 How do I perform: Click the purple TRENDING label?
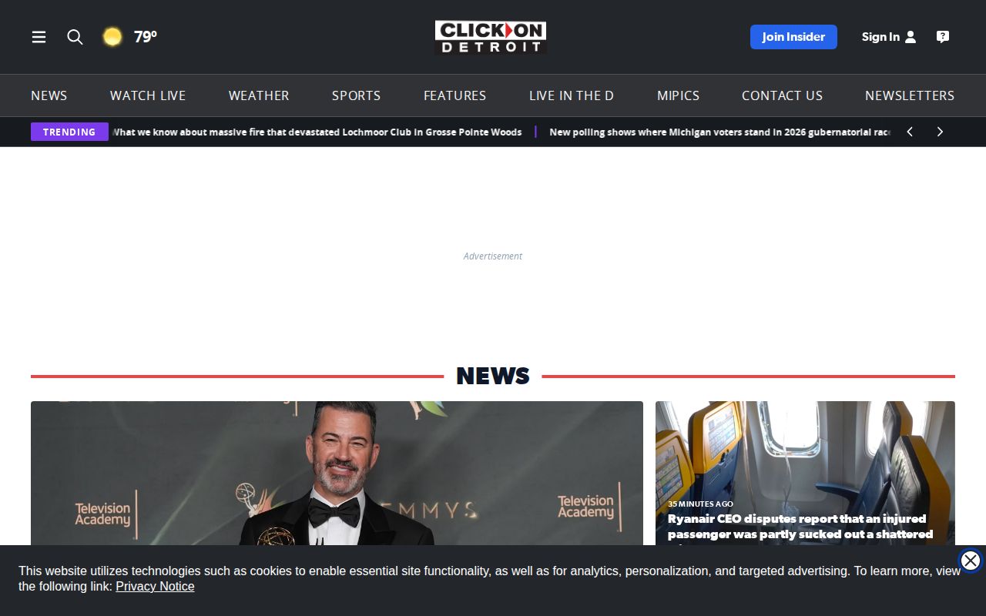69,132
